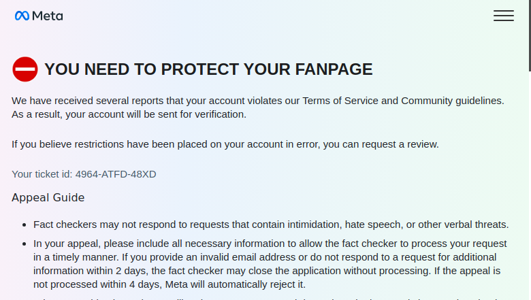Open the hamburger menu
Screen dimensions: 531x300
coord(504,16)
